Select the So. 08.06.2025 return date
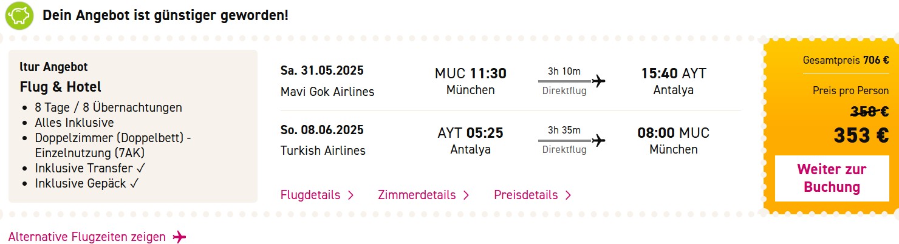The width and height of the screenshot is (899, 244). (322, 130)
